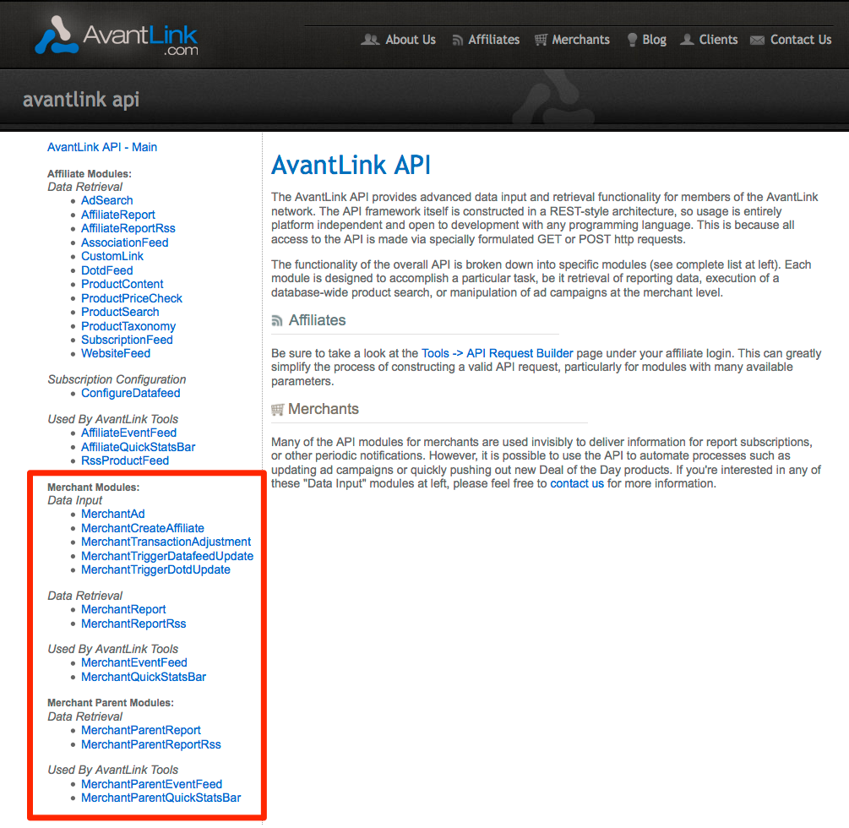Click the AvantLink API page heading
Image resolution: width=849 pixels, height=828 pixels.
(351, 165)
